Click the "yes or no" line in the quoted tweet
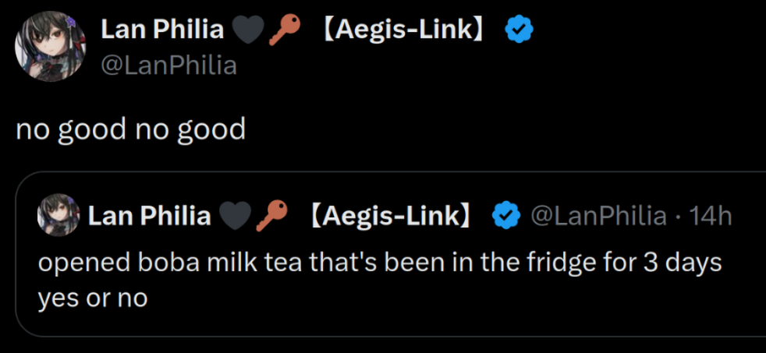766x353 pixels. click(93, 297)
